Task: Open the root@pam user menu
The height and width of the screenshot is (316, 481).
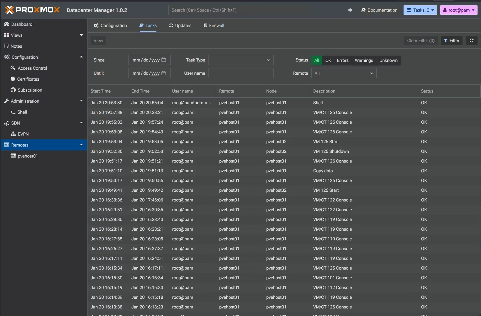Action: (x=459, y=10)
